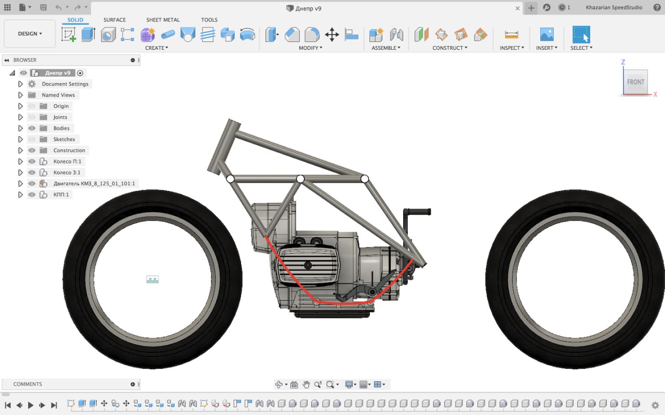Show the hidden Sketches folder
The height and width of the screenshot is (415, 665).
32,140
